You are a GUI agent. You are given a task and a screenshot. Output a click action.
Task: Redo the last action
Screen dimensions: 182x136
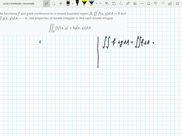pyautogui.click(x=163, y=3)
